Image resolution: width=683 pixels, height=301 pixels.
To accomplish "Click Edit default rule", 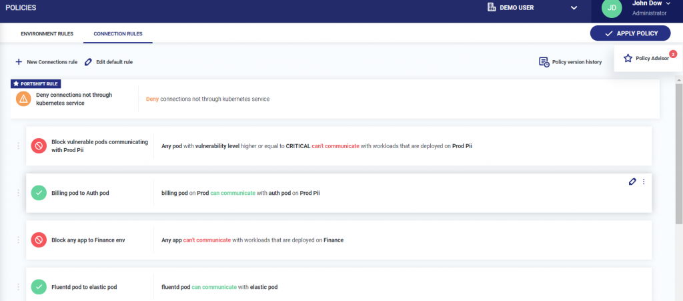I will (109, 62).
